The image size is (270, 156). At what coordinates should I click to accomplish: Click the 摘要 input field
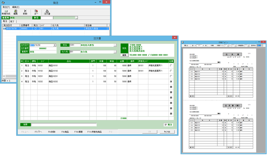64,125
